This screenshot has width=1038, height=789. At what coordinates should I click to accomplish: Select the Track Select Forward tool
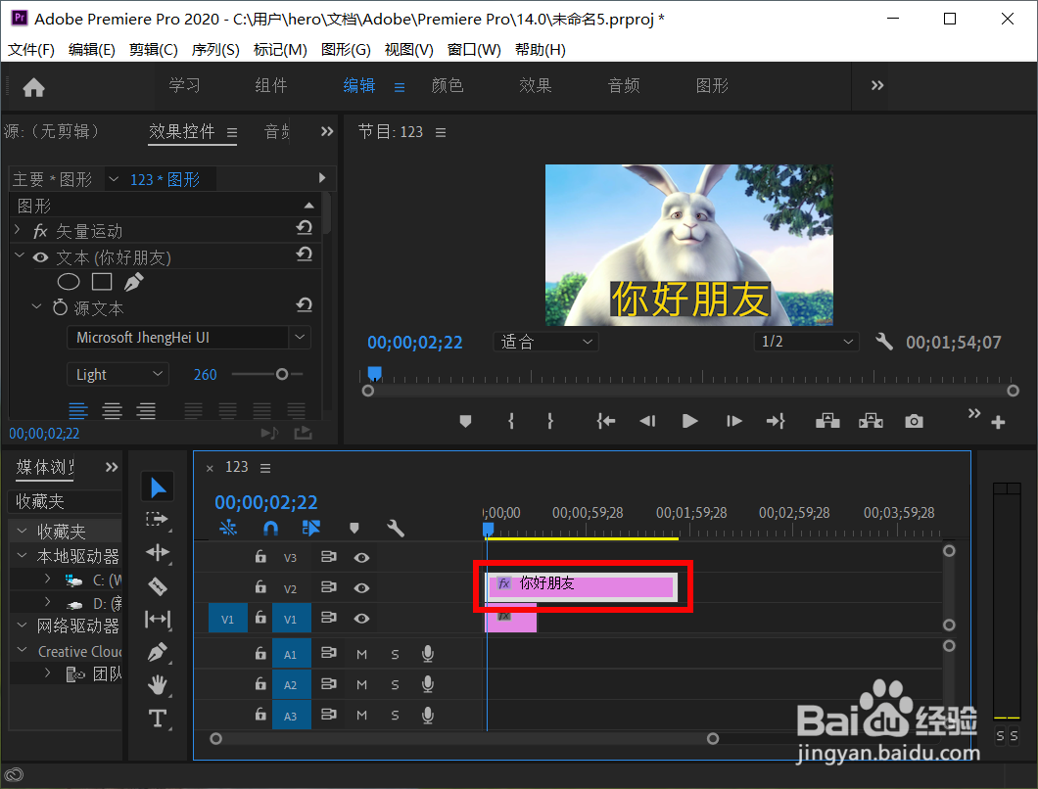click(x=158, y=520)
